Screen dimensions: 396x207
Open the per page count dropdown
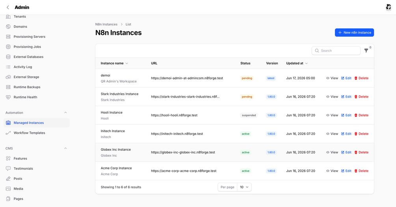pyautogui.click(x=244, y=187)
